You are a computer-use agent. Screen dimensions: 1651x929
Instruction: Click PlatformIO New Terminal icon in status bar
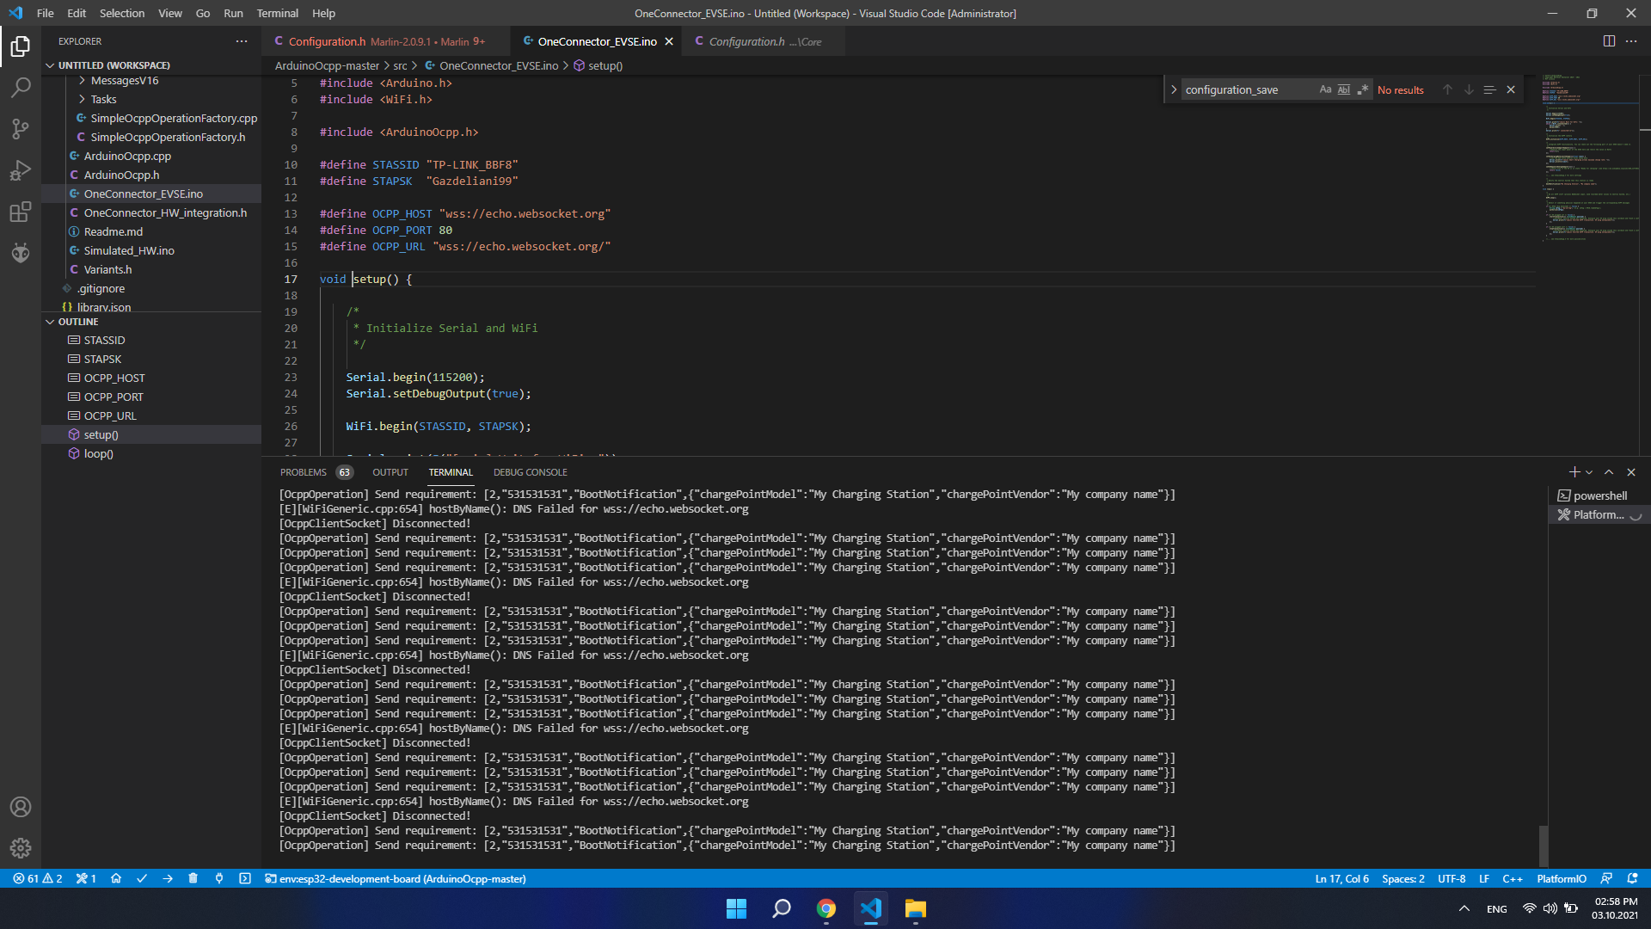(245, 878)
